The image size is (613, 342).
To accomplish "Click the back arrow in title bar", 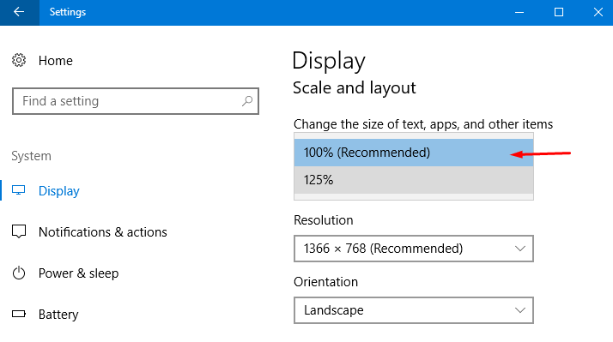I will (19, 12).
